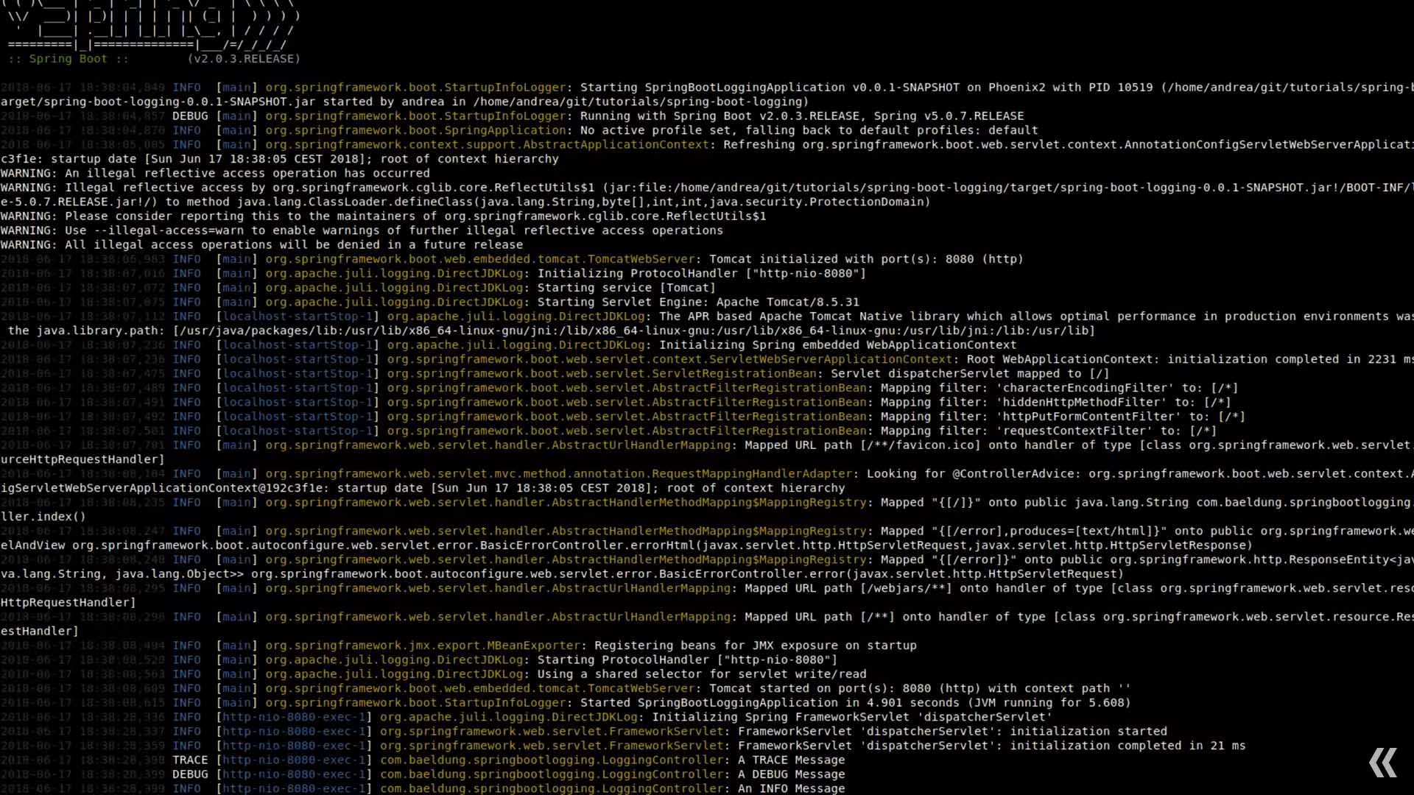Click 'Starting Servlet Engine: Apache Tomcat/8.5.31' message
This screenshot has width=1414, height=795.
coord(698,303)
